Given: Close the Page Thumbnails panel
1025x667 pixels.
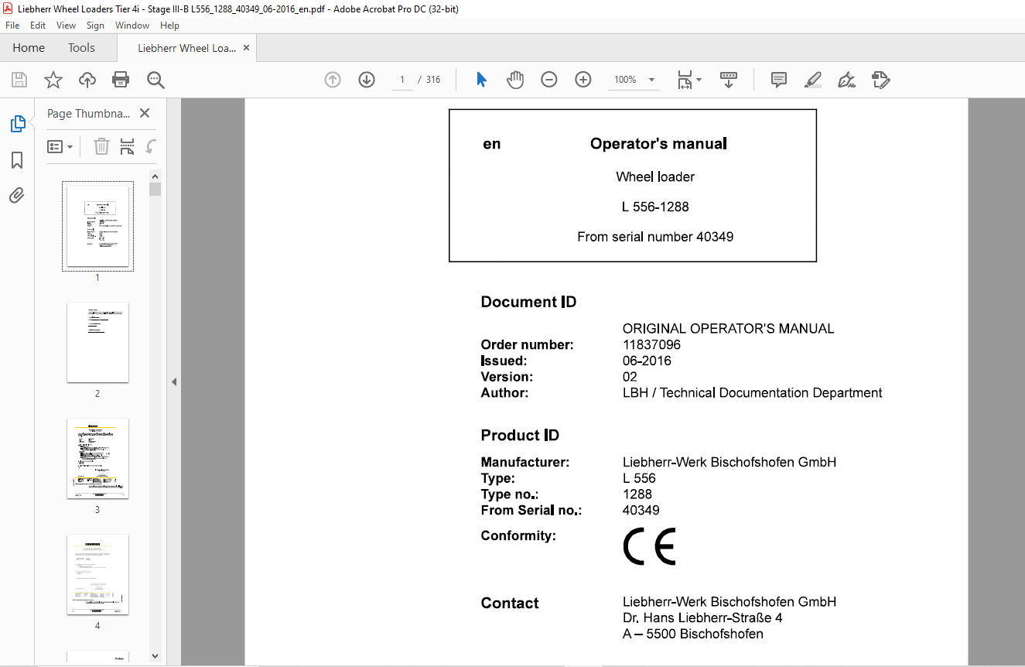Looking at the screenshot, I should [x=144, y=113].
